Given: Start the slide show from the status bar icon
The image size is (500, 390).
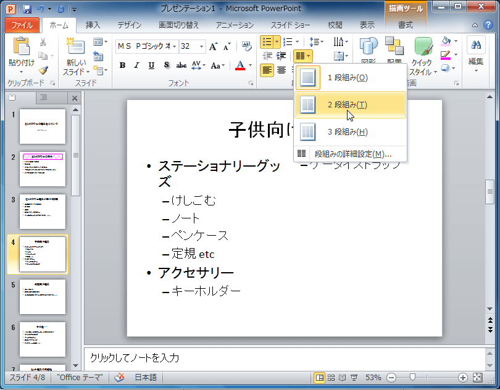Looking at the screenshot, I should (354, 378).
